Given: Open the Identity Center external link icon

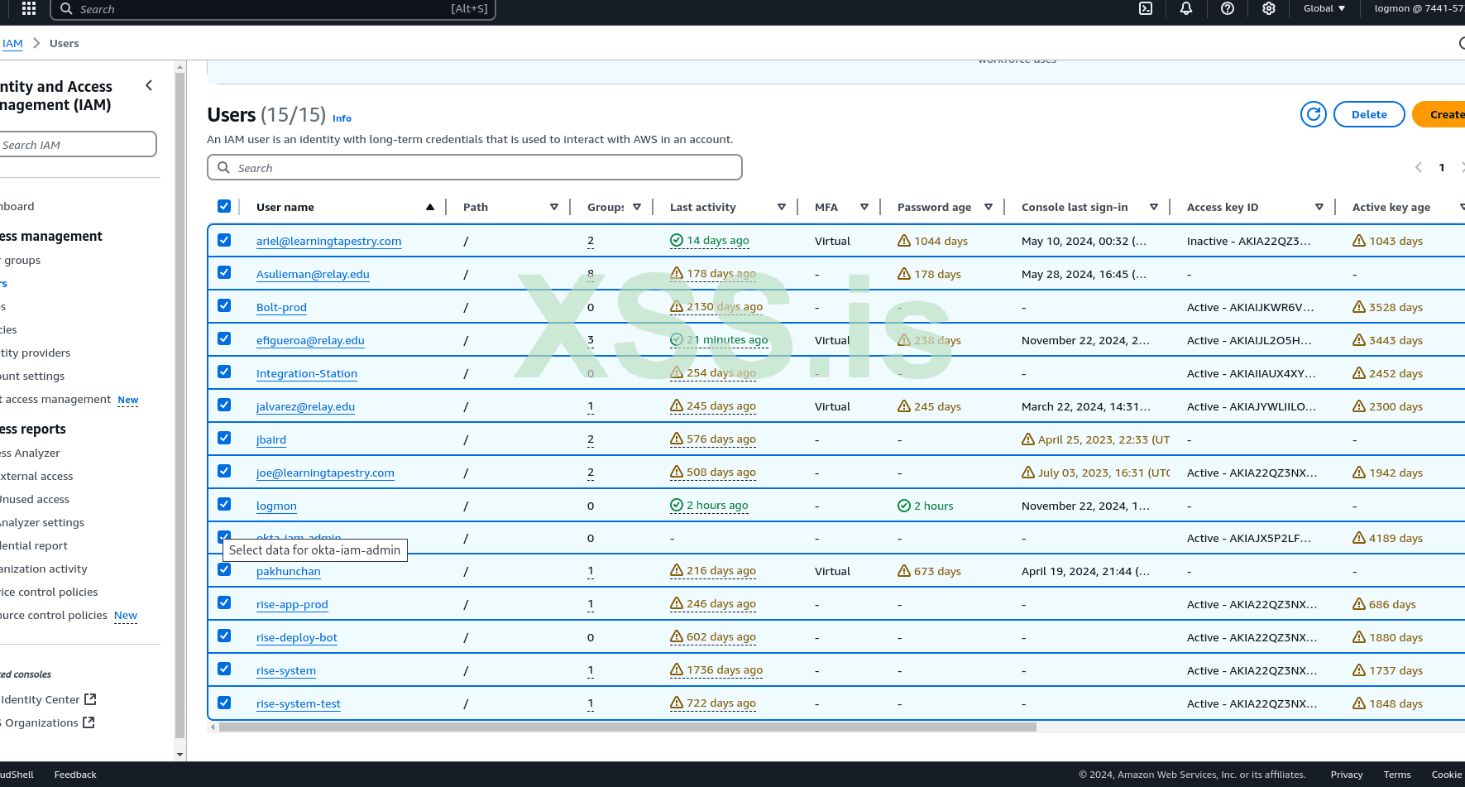Looking at the screenshot, I should tap(90, 699).
